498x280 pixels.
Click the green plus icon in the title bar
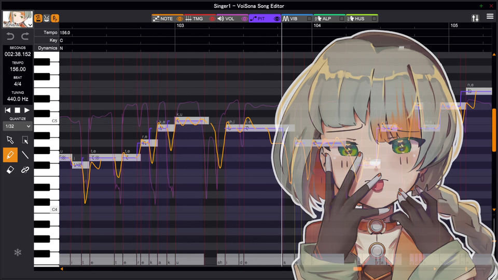pyautogui.click(x=481, y=6)
